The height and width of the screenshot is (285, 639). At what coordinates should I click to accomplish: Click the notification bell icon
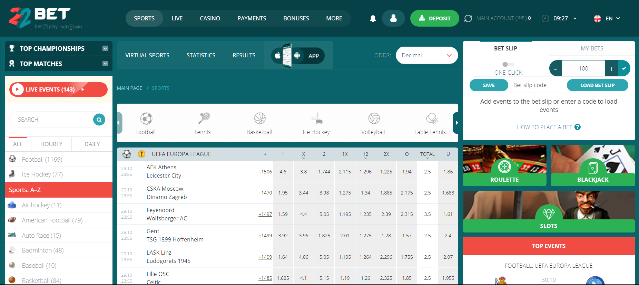pyautogui.click(x=373, y=19)
